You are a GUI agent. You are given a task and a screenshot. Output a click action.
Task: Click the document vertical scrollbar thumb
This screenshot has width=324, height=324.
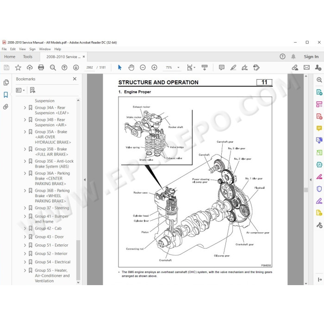306,190
